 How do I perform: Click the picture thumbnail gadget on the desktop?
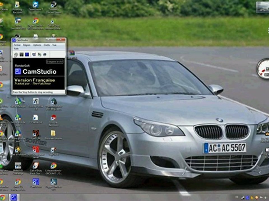point(262,7)
